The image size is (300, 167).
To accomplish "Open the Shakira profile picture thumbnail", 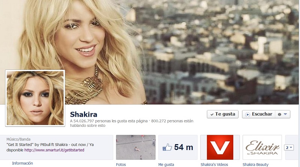I will (x=35, y=98).
